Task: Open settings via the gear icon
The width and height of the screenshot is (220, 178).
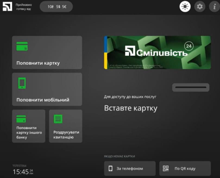Action: point(200,7)
